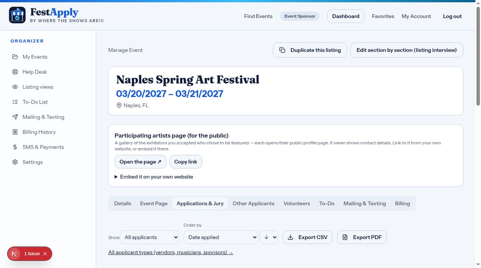
Task: Switch to the Event Page tab
Action: click(154, 203)
